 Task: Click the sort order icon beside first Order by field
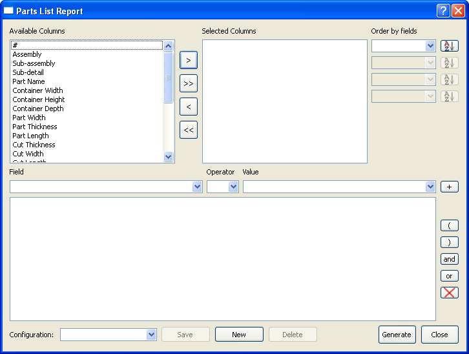click(449, 46)
